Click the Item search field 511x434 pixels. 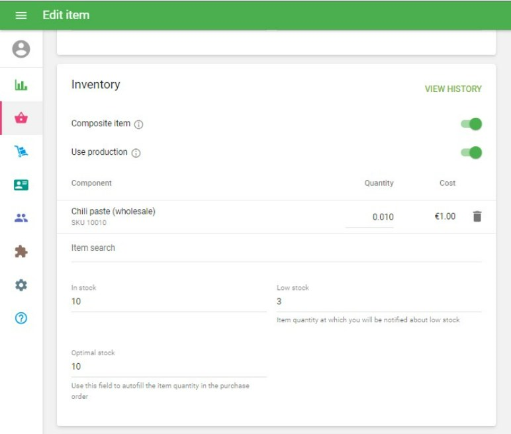[x=276, y=248]
